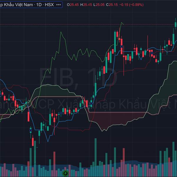Open the three-dots symbol options menu

(58, 5)
